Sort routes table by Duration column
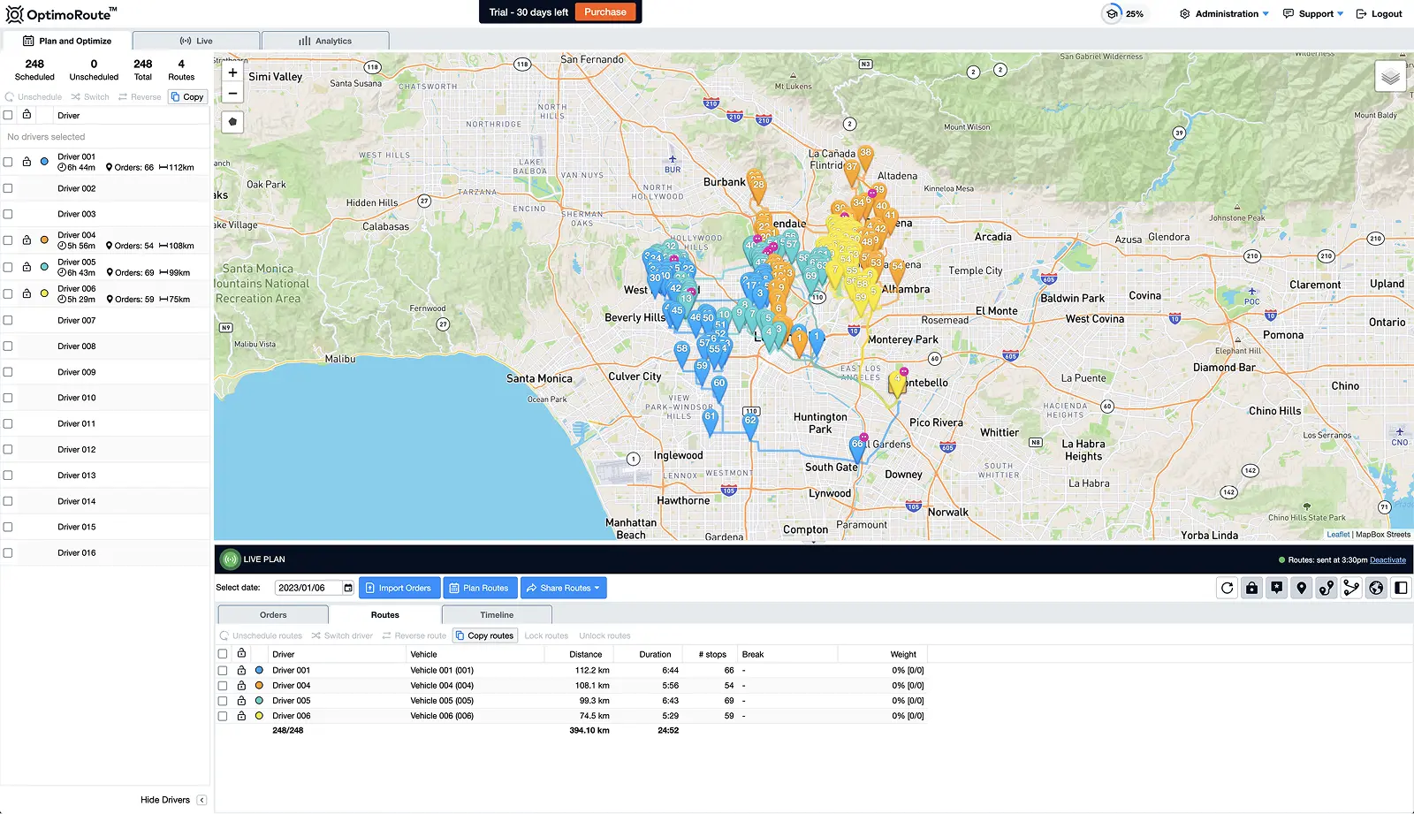Viewport: 1414px width, 814px height. [655, 654]
